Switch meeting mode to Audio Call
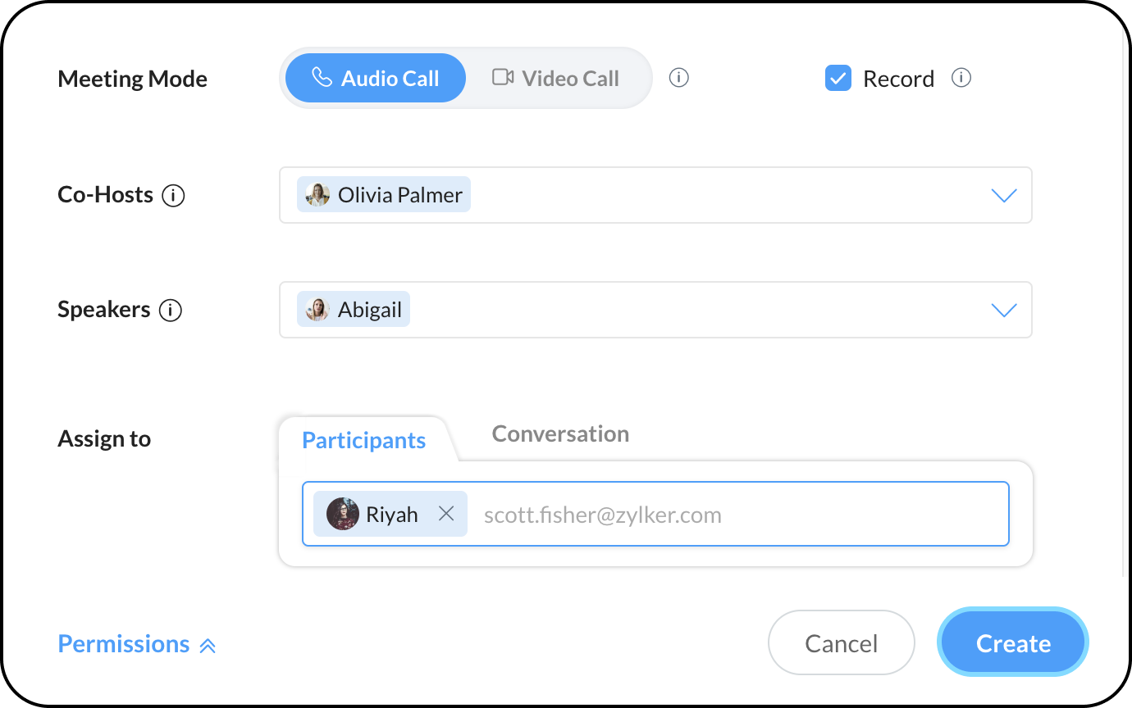1132x708 pixels. click(376, 79)
